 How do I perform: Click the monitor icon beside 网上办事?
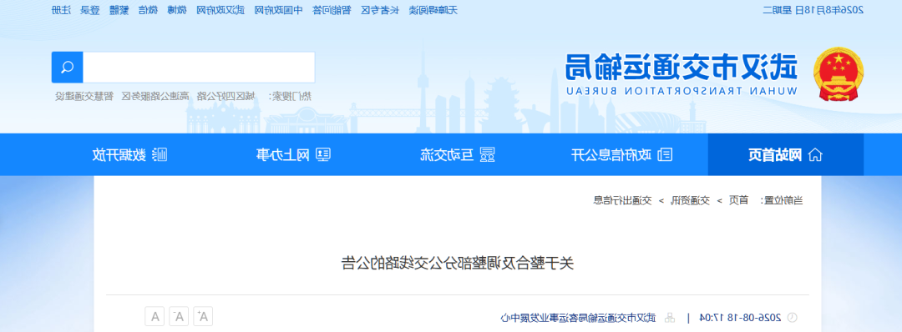[324, 154]
